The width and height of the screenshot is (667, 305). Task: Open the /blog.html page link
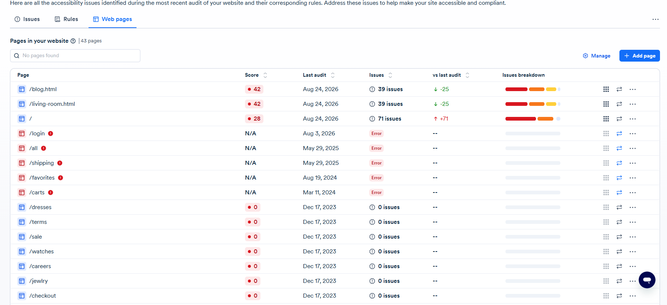point(43,89)
